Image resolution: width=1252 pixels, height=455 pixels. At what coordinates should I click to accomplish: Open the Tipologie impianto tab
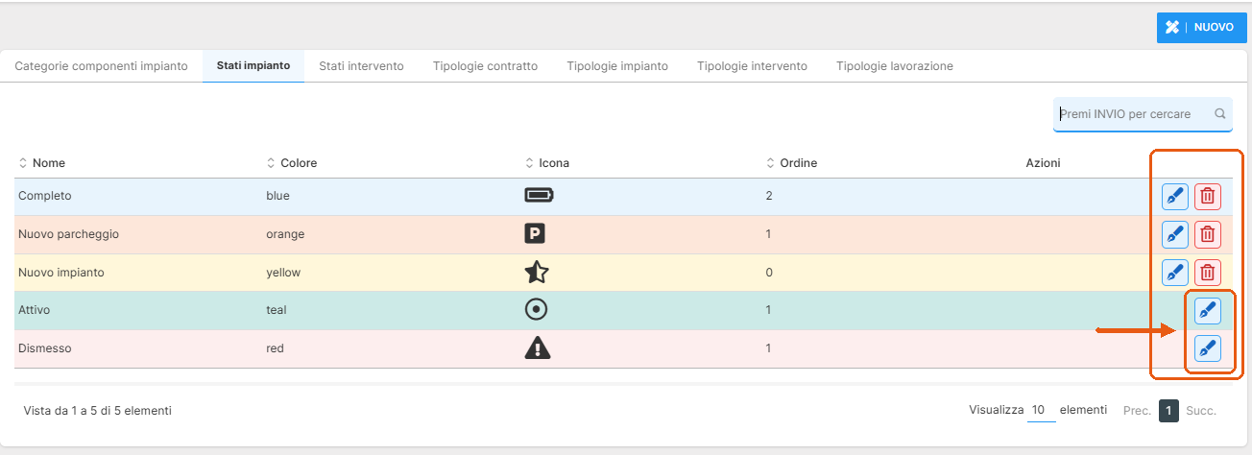click(x=617, y=66)
